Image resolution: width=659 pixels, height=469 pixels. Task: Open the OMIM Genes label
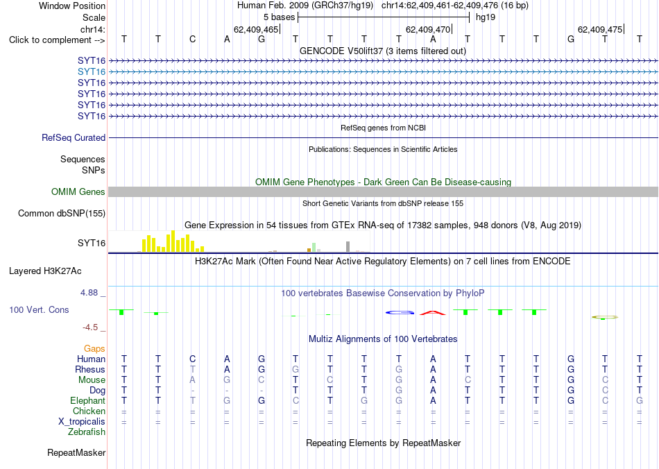point(78,191)
